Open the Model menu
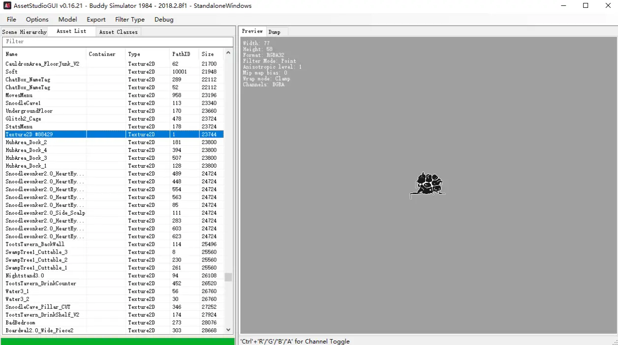618x345 pixels. coord(67,20)
